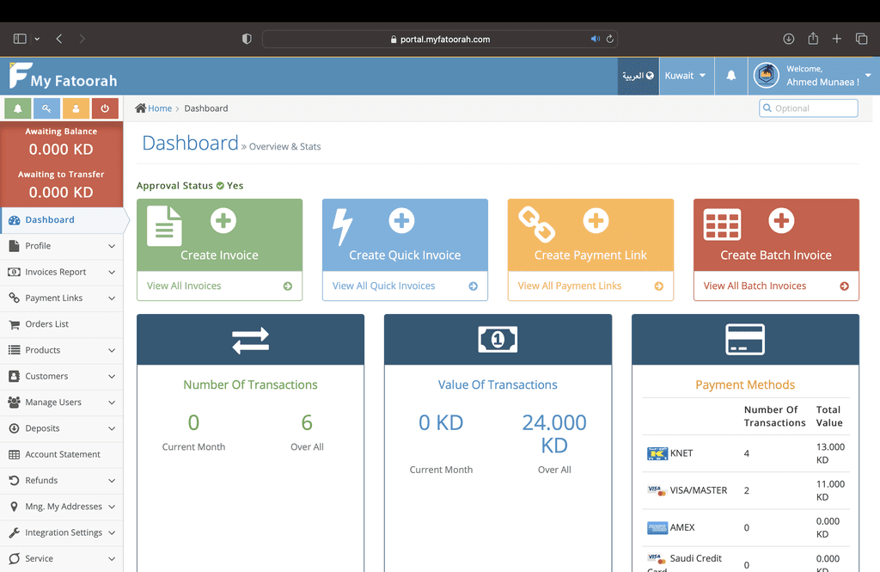Expand the Mng. My Addresses sidebar menu
This screenshot has height=572, width=880.
tap(62, 507)
